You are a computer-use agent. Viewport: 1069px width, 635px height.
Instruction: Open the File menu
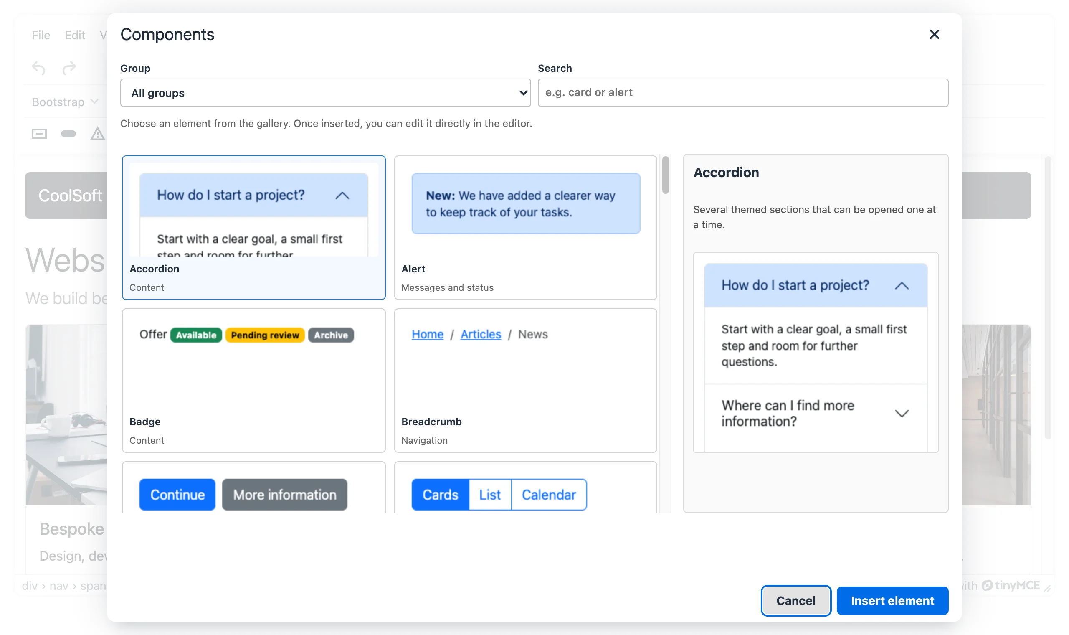[x=41, y=35]
